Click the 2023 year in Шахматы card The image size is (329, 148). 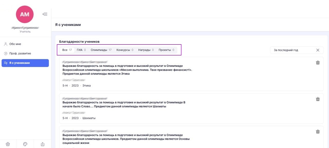pos(75,118)
